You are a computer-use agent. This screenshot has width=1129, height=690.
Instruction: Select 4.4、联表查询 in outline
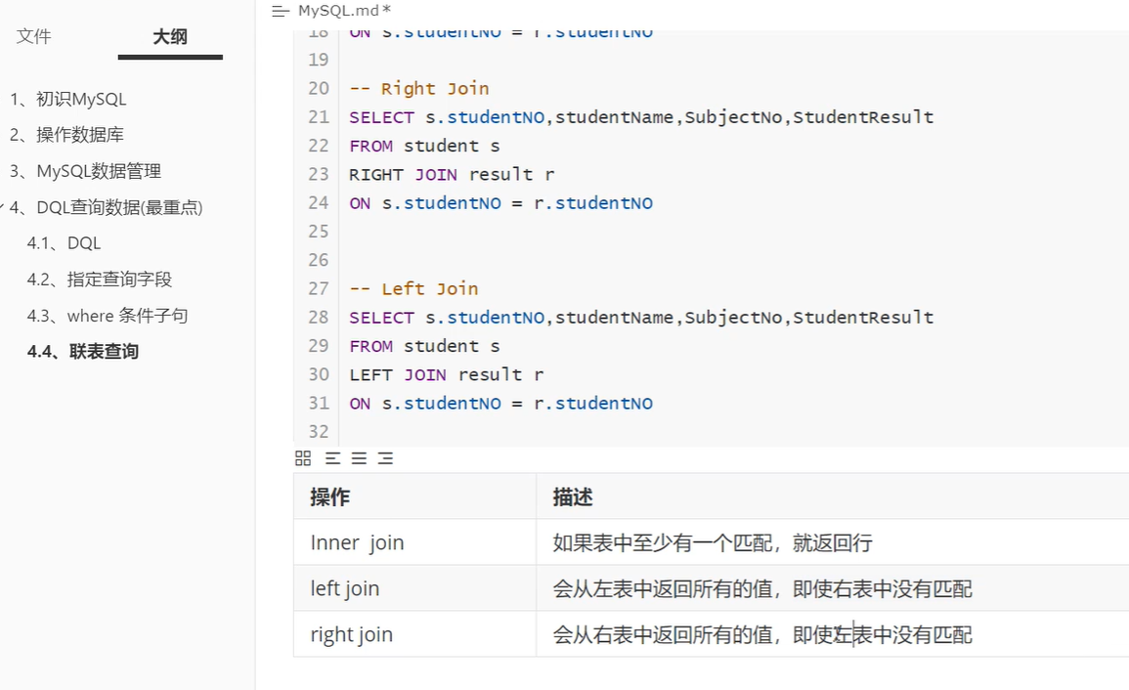pos(83,352)
